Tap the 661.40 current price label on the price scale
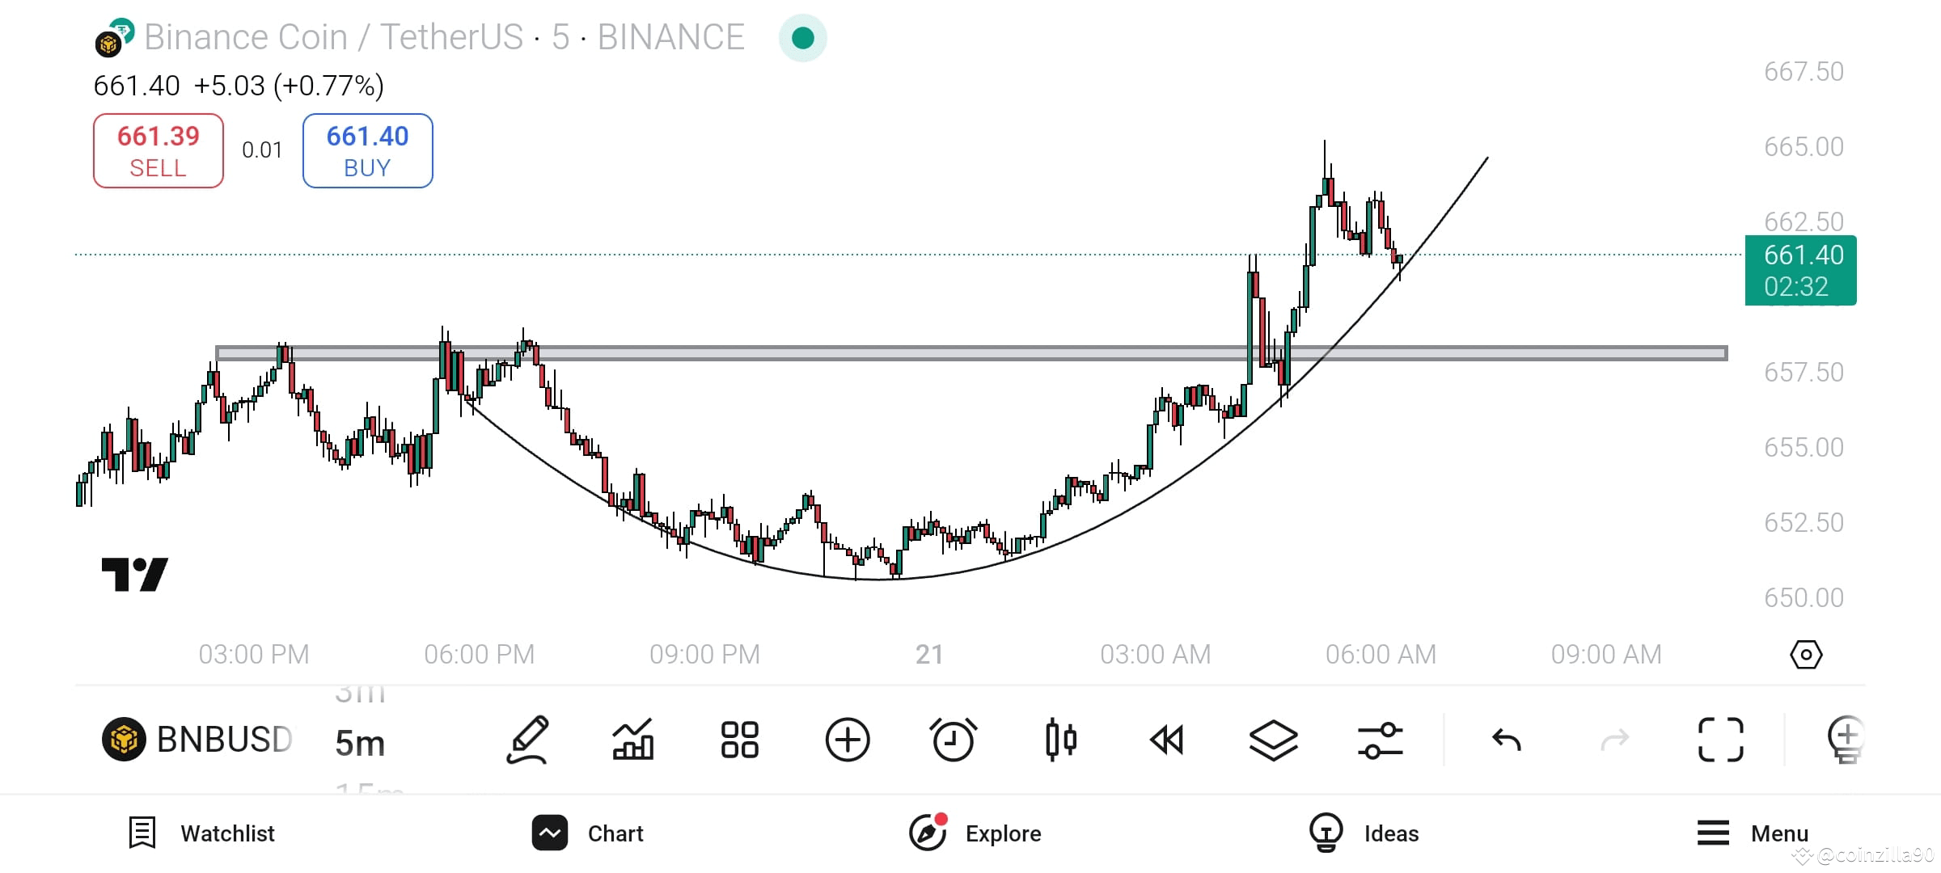Viewport: 1941px width, 873px height. (1801, 270)
